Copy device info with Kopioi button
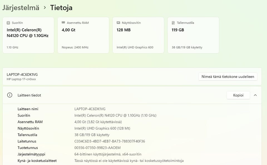This screenshot has width=267, height=165. (238, 95)
